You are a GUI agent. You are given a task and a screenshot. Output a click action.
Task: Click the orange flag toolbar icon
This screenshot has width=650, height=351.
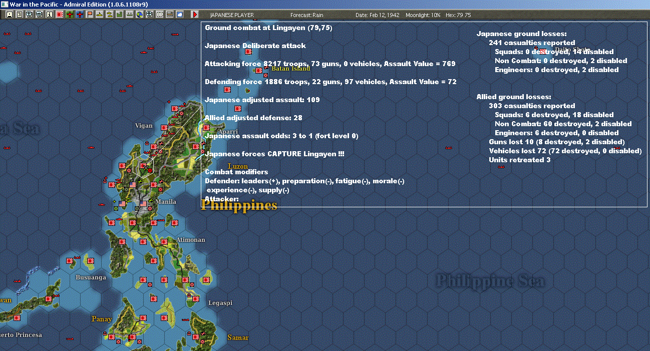(x=90, y=15)
